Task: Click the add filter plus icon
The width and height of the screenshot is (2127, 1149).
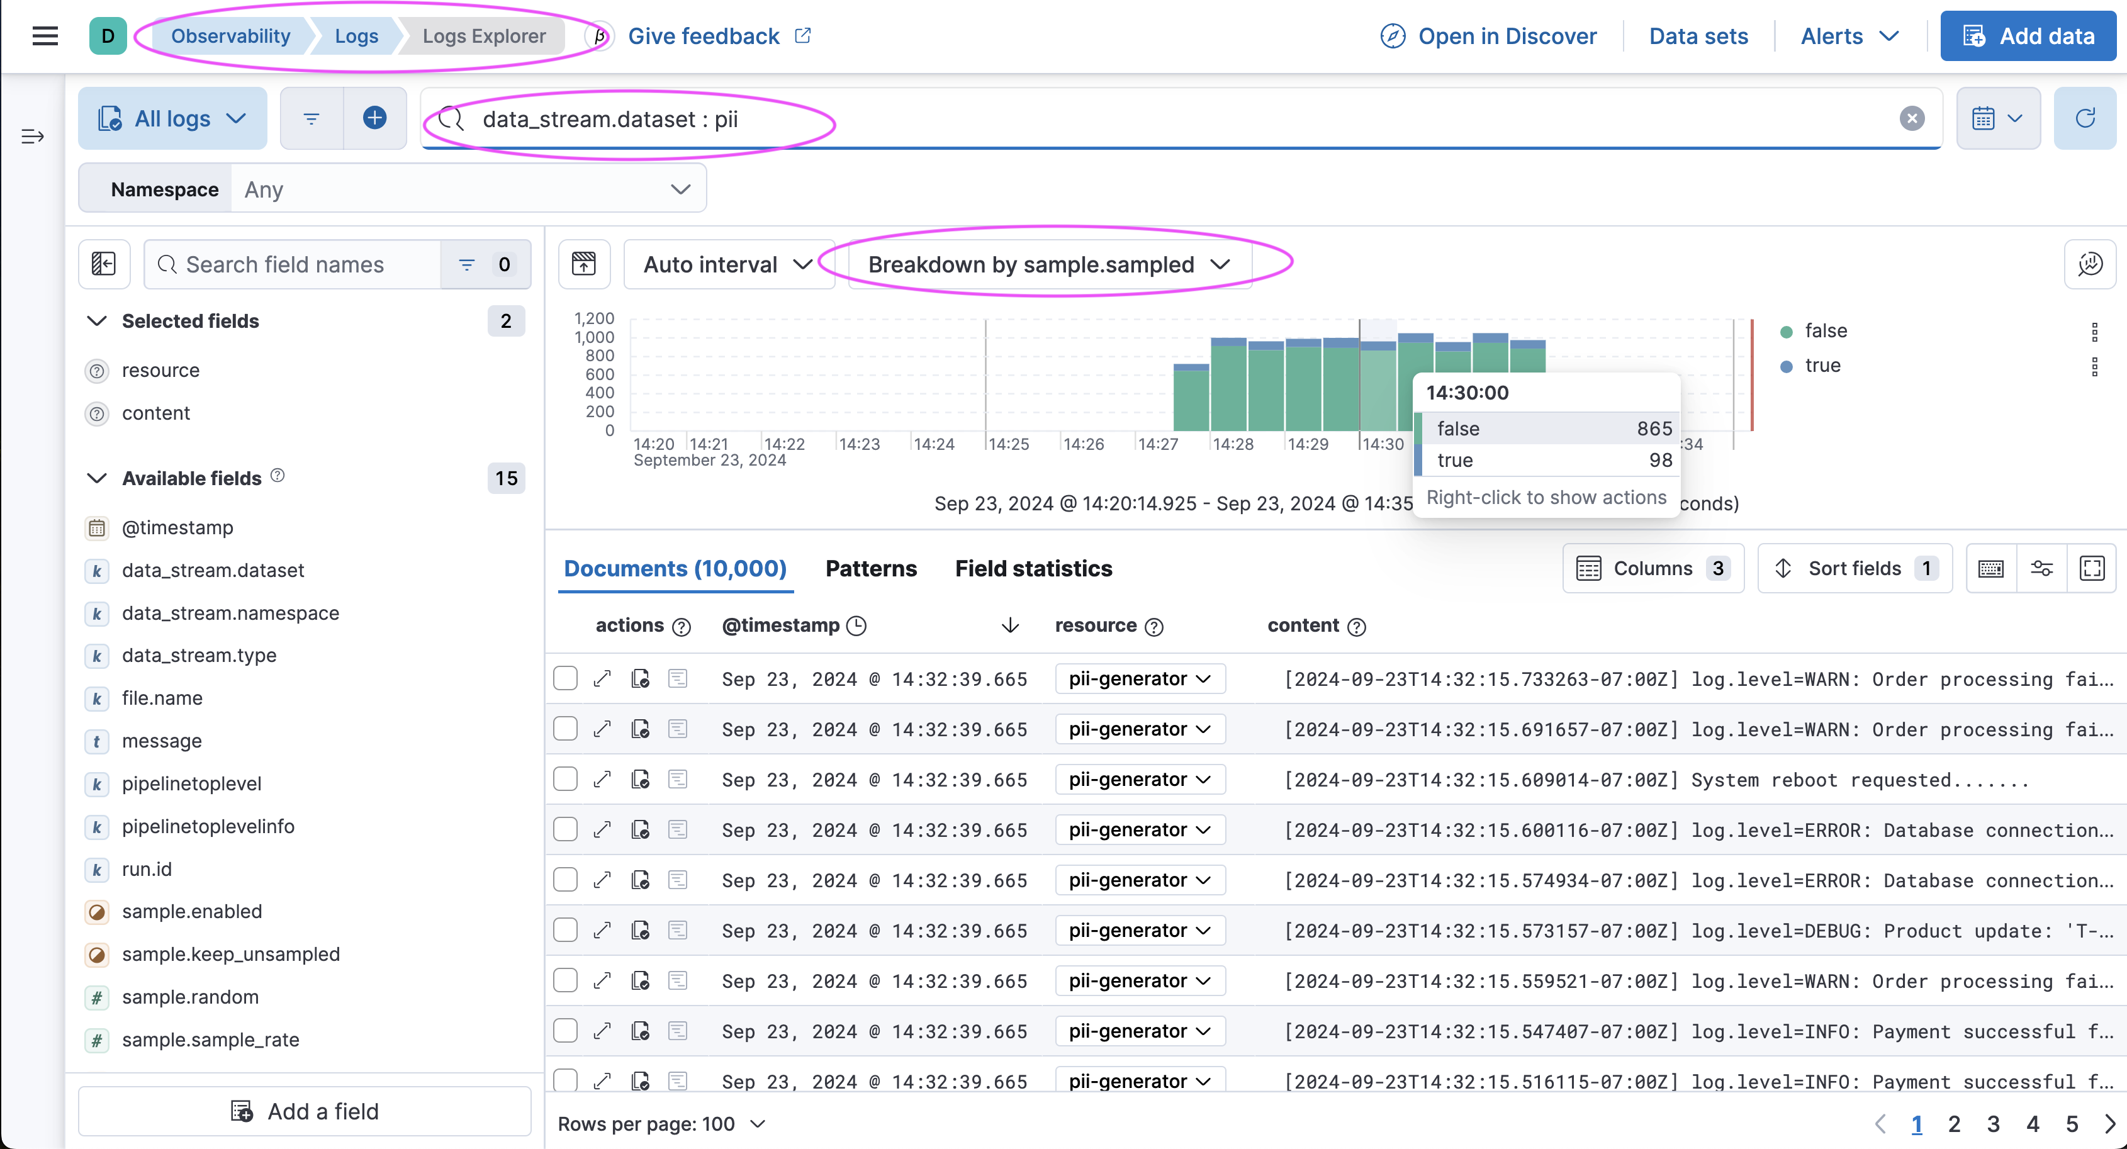Action: [375, 118]
